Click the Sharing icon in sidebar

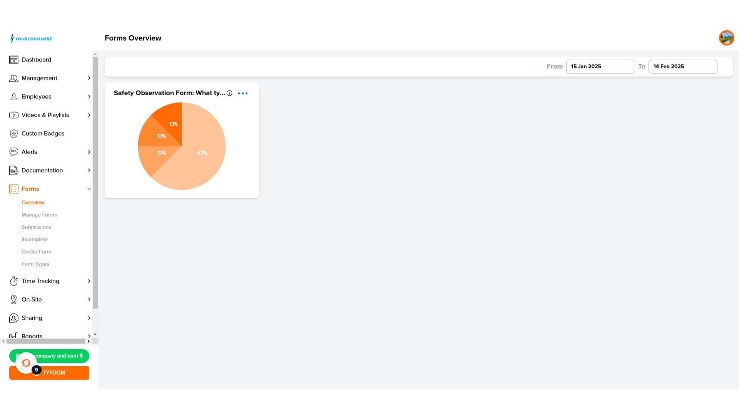(x=14, y=318)
